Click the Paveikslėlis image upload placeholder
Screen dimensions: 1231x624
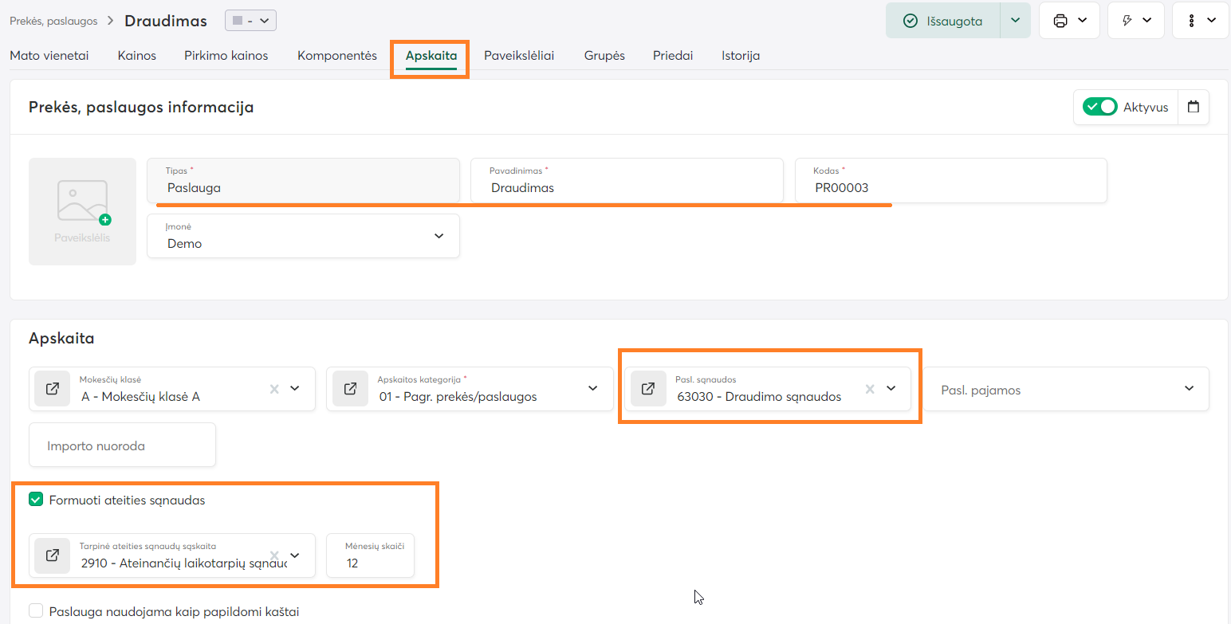82,211
